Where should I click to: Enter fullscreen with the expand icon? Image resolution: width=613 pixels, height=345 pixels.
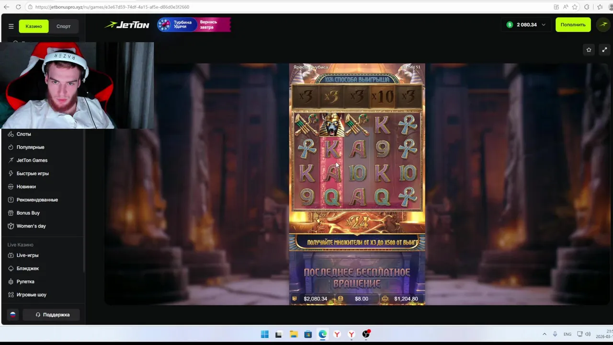[x=604, y=49]
